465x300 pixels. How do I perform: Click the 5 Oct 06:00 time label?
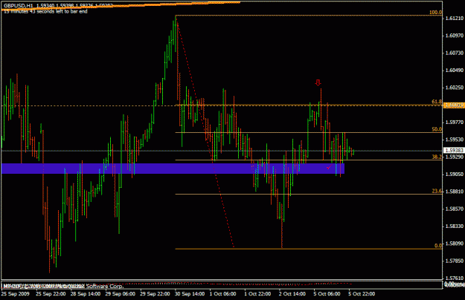coord(327,294)
